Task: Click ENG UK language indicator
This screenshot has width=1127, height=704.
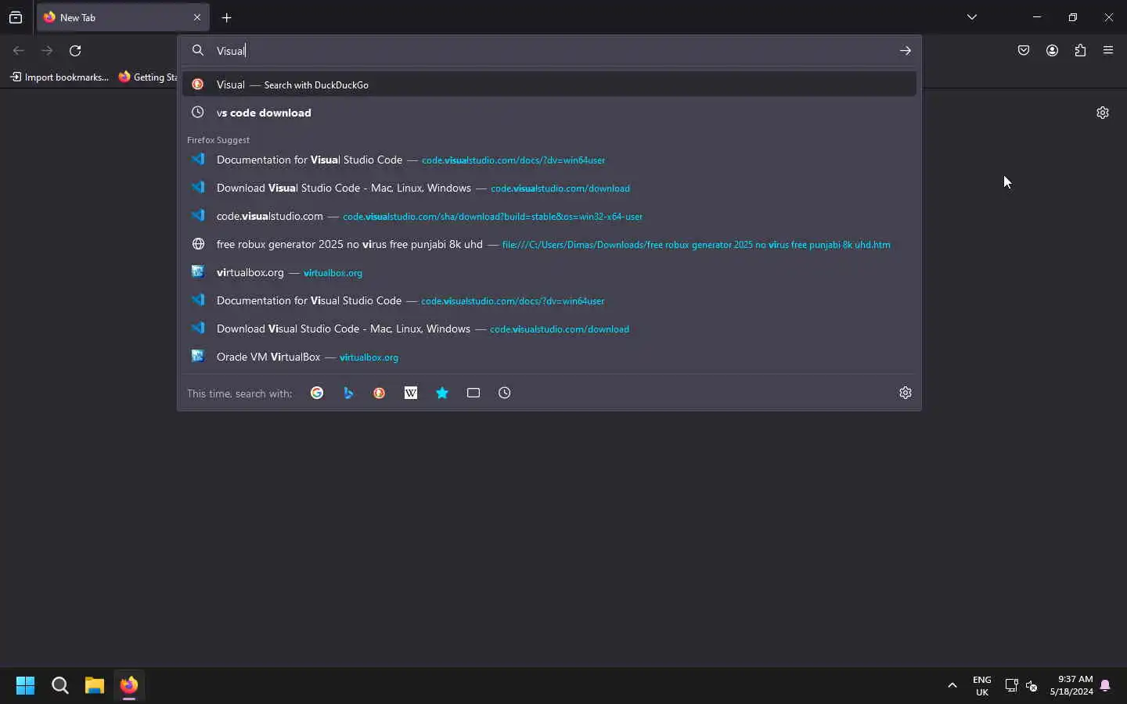Action: 982,686
